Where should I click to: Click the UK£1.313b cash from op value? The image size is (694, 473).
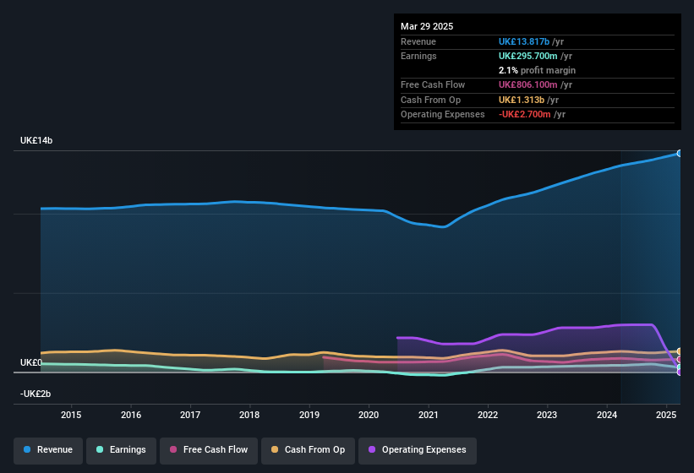(522, 100)
